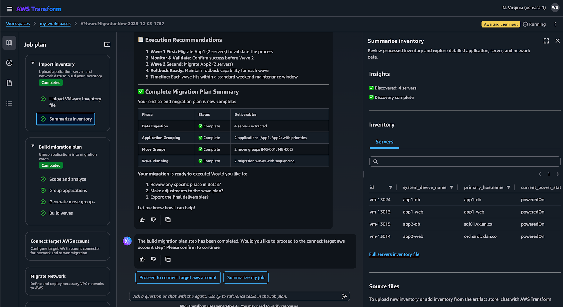The width and height of the screenshot is (563, 307).
Task: Thumbs down the confirmation message
Action: [x=153, y=259]
